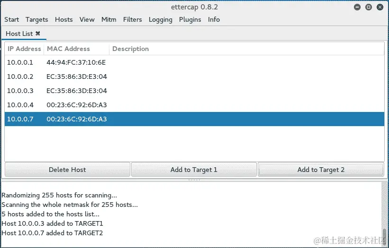
Task: Click the log pane vertical scrollbar
Action: coord(385,214)
